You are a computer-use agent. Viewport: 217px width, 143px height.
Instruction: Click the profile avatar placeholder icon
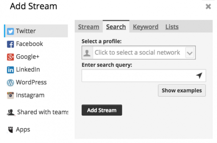pyautogui.click(x=87, y=53)
